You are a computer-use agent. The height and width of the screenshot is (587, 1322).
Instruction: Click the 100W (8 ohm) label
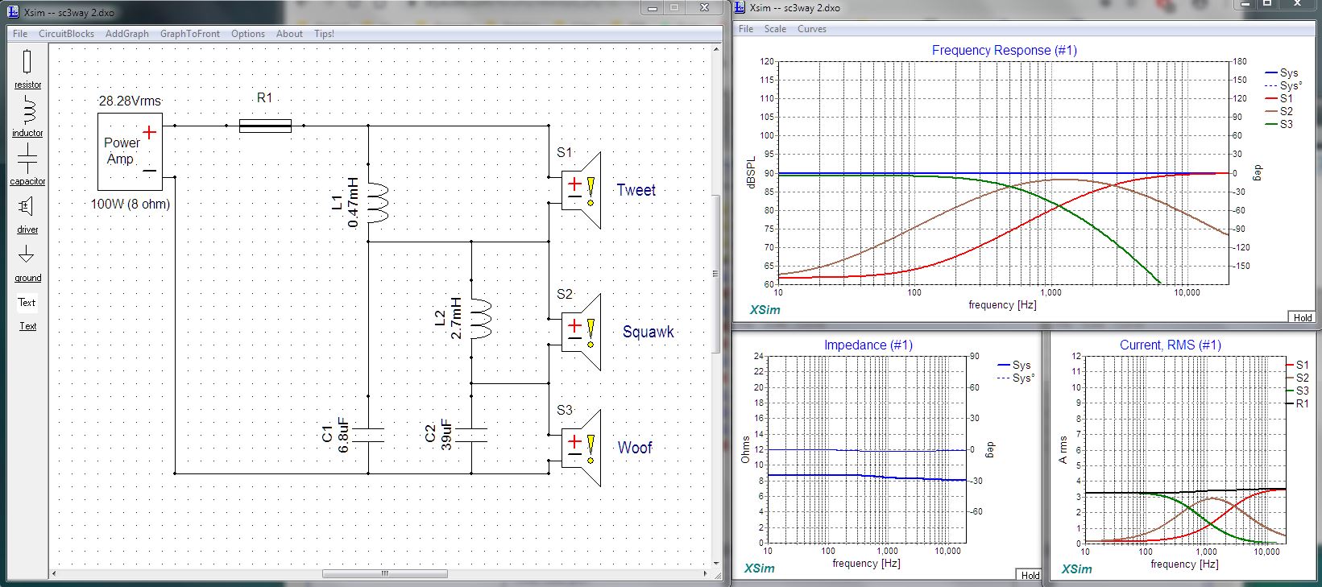tap(130, 205)
